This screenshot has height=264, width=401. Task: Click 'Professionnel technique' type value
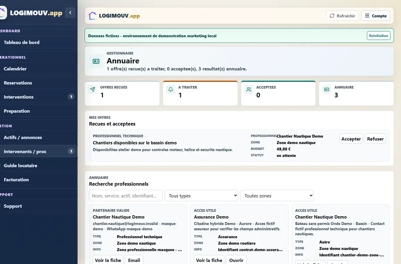tap(140, 237)
